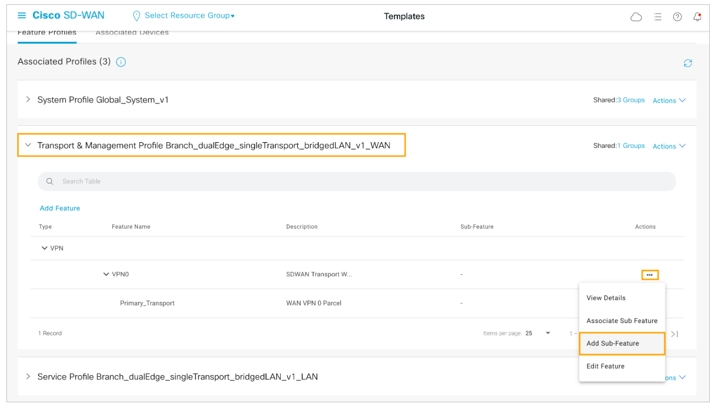The height and width of the screenshot is (408, 714).
Task: Switch to the Associated Devices tab
Action: (132, 33)
